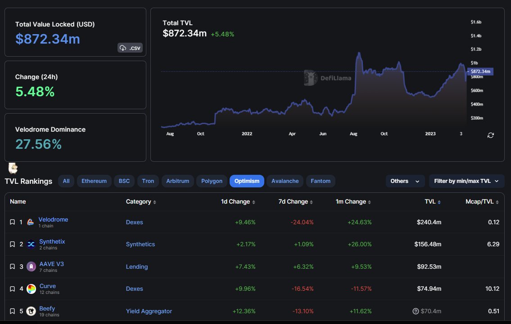Bookmark the AAVE V3 row
The image size is (511, 324).
(x=13, y=267)
